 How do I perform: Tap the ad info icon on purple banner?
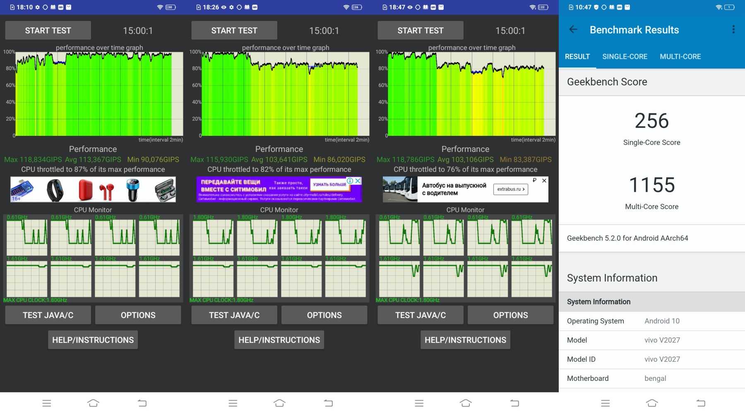(350, 181)
